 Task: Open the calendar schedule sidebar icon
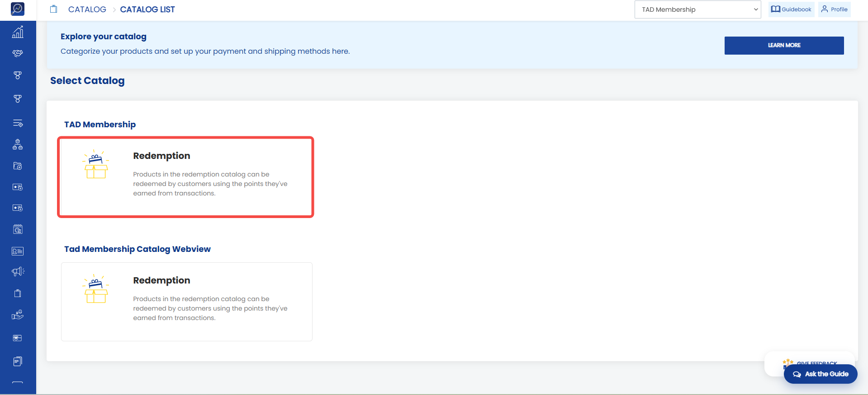[18, 229]
